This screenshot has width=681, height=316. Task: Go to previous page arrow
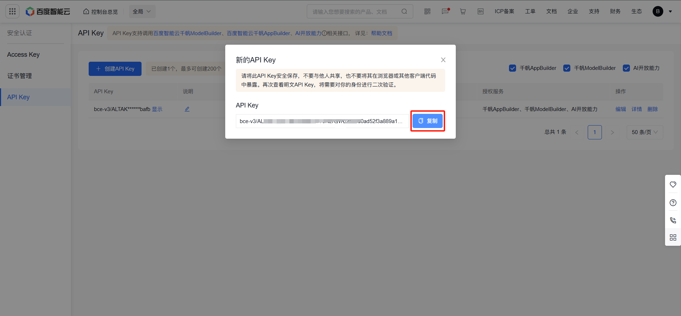point(577,132)
